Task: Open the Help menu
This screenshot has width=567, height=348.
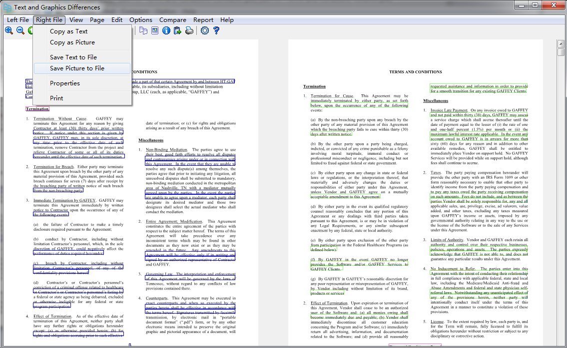Action: tap(227, 20)
